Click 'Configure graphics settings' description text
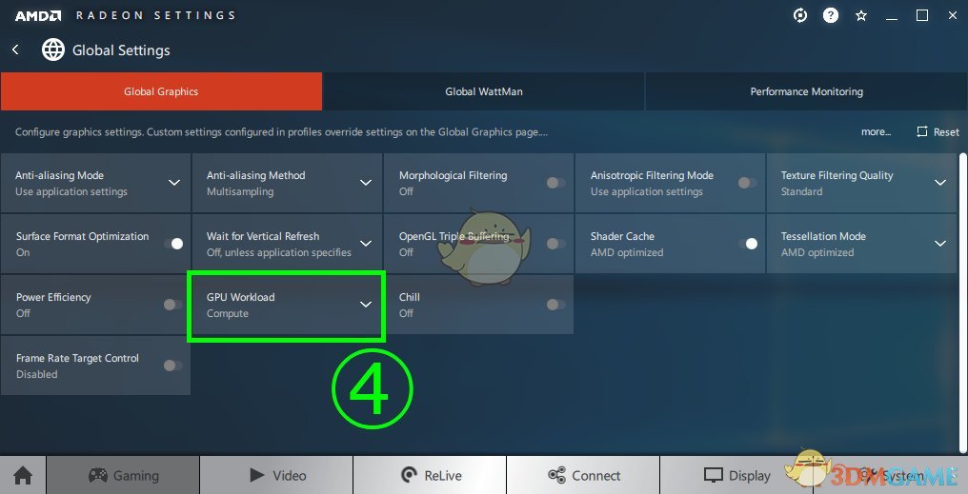This screenshot has height=494, width=968. coord(281,132)
